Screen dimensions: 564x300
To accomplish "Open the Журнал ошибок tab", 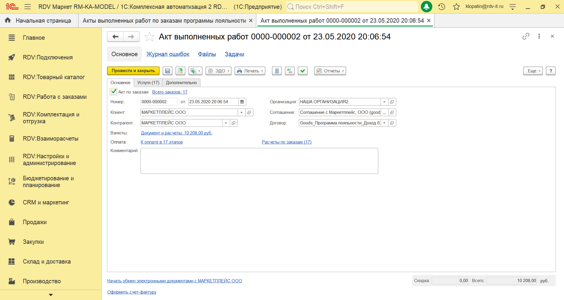I will coord(168,54).
